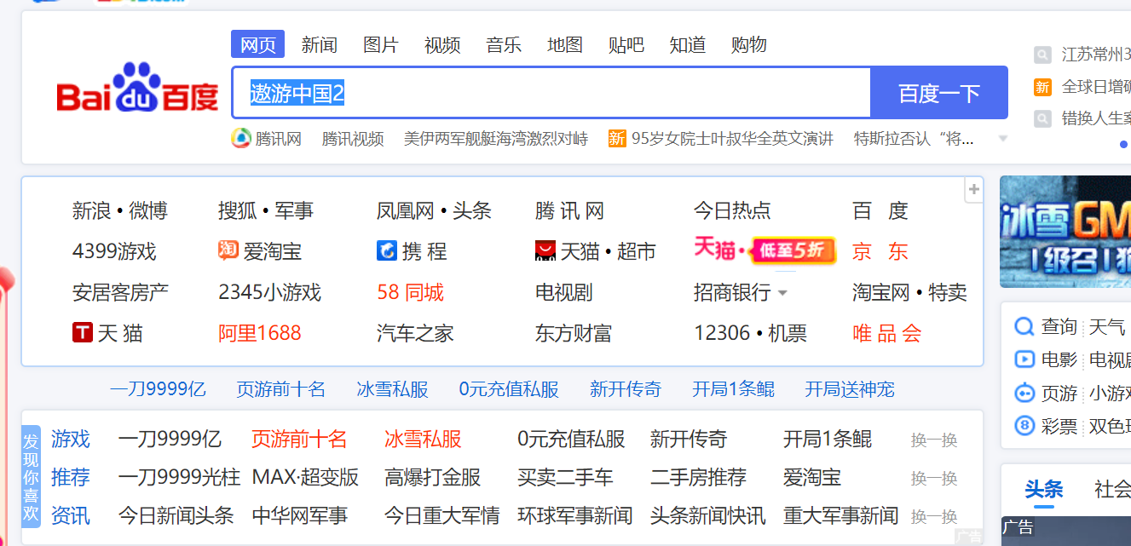Viewport: 1131px width, 546px height.
Task: Click the 天猫 低至5折 promo banner
Action: tap(765, 250)
